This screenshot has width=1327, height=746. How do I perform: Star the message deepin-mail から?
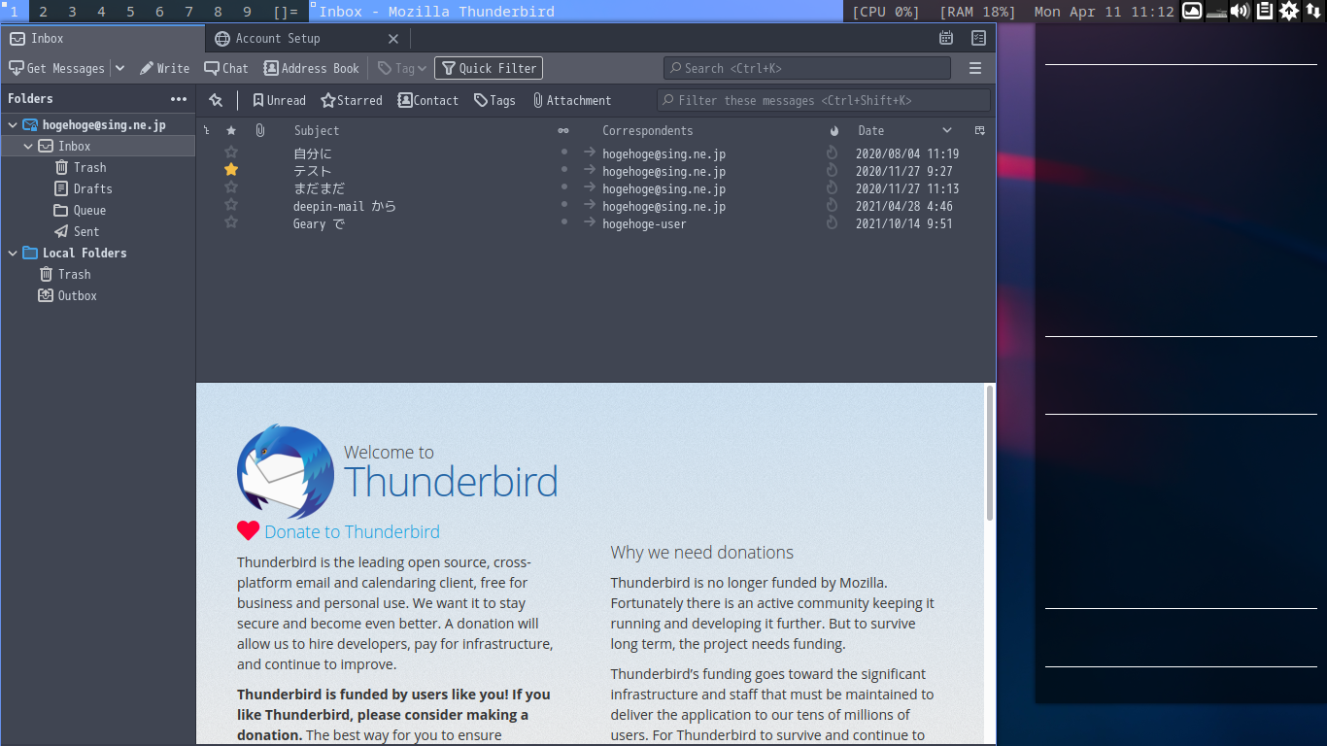[x=231, y=205]
